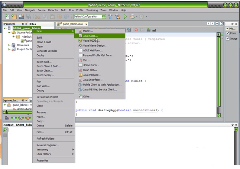Click the Mobile Client to Web Application icon

[80, 84]
